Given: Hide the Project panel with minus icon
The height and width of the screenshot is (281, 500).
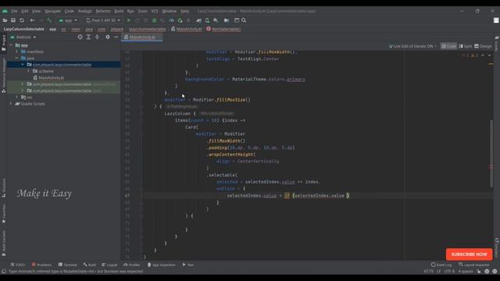Looking at the screenshot, I should pos(116,37).
